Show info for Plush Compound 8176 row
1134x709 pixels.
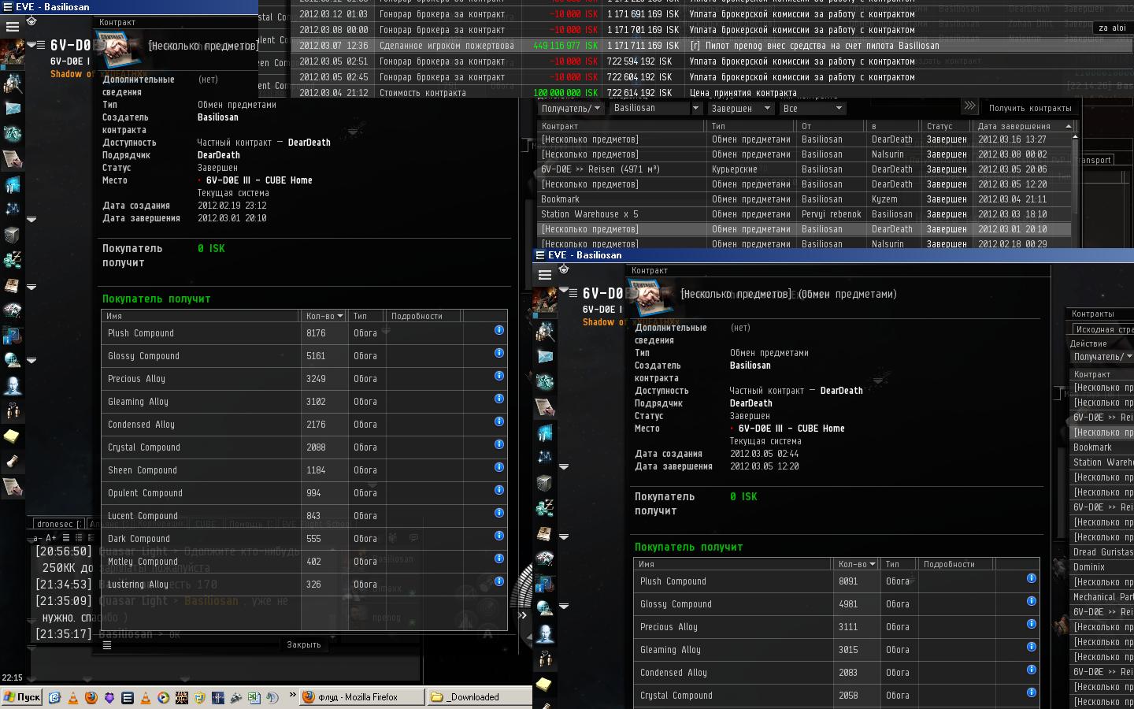499,330
